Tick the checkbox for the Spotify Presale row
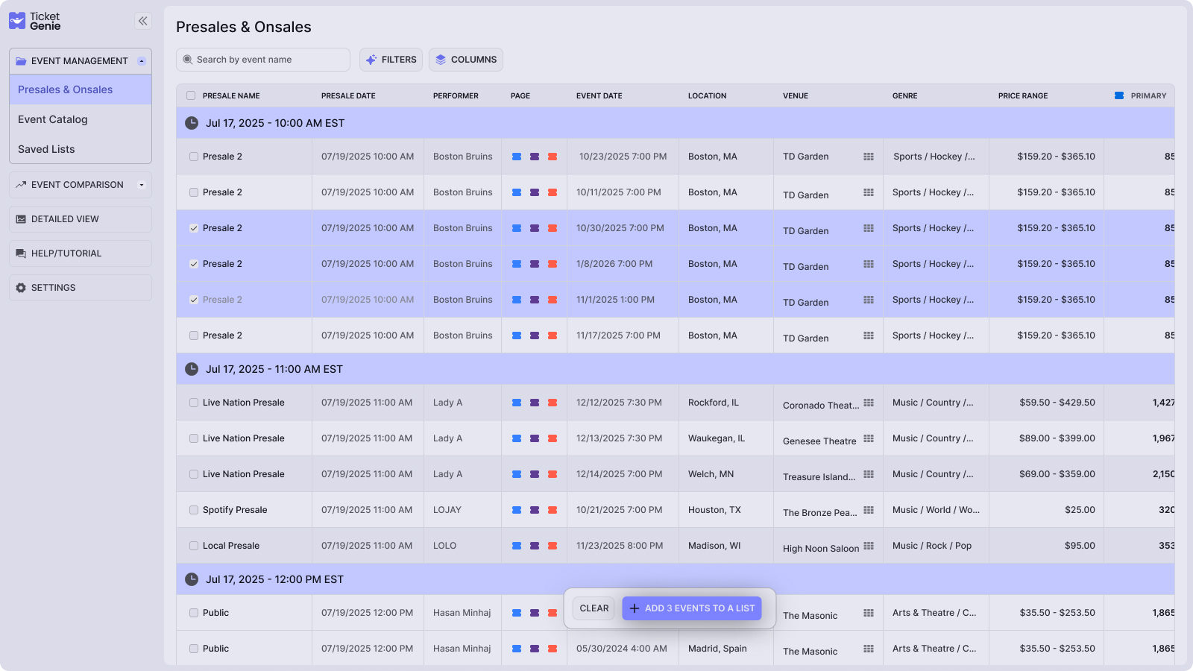This screenshot has width=1193, height=671. pos(194,510)
